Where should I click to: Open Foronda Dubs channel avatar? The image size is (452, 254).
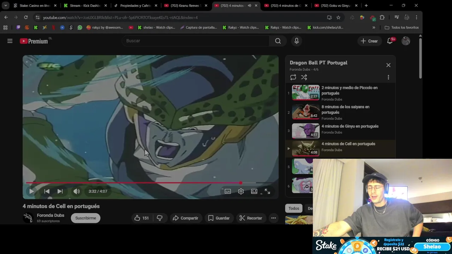point(28,218)
